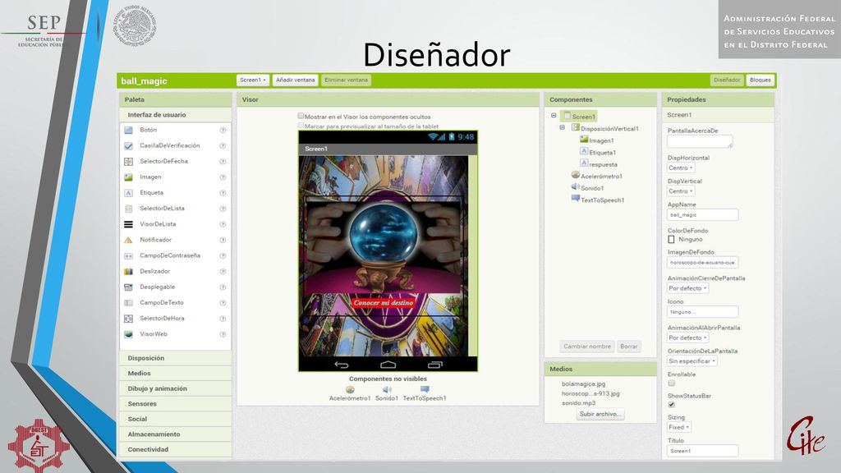Viewport: 841px width, 473px height.
Task: Enable showing hidden components in Visor
Action: coord(301,116)
